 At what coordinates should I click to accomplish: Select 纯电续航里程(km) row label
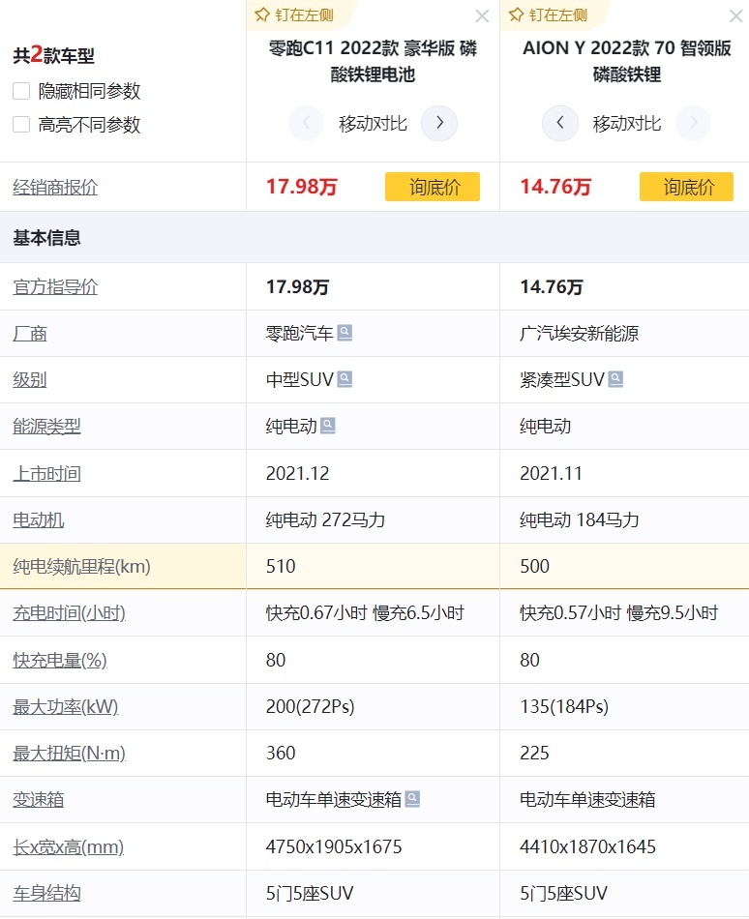click(x=81, y=566)
